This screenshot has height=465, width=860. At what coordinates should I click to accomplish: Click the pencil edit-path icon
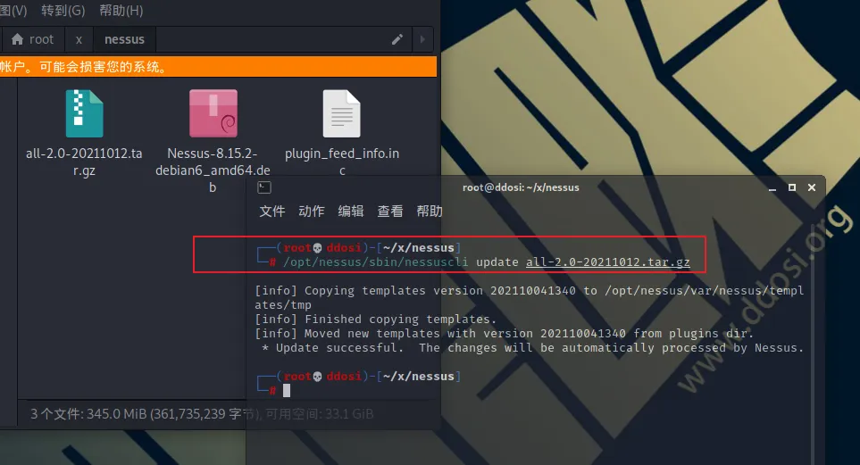[397, 39]
